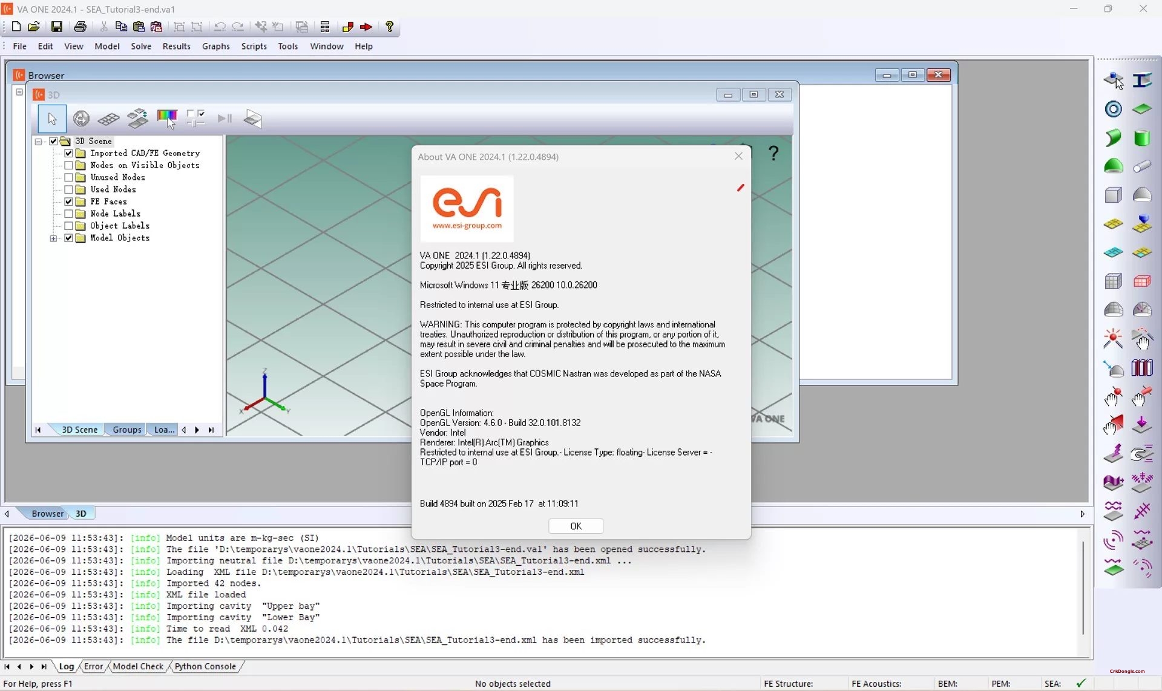Click the left arrow before Browser tab

[7, 514]
